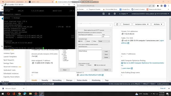Screen dimensions: 171x96
Task: Click the Tags tab
Action: pyautogui.click(x=107, y=80)
